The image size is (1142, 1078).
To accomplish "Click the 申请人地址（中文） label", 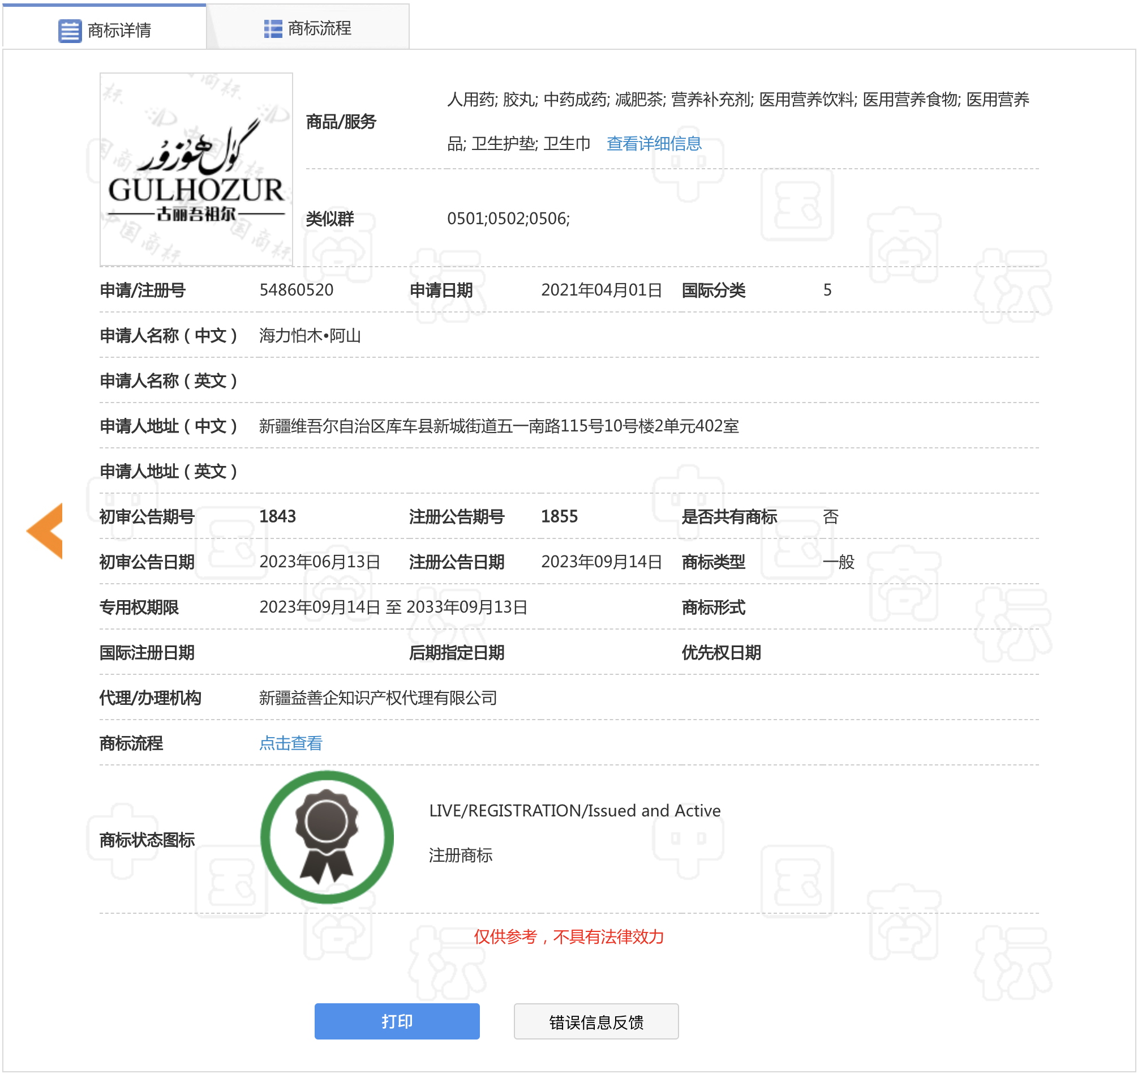I will click(169, 426).
